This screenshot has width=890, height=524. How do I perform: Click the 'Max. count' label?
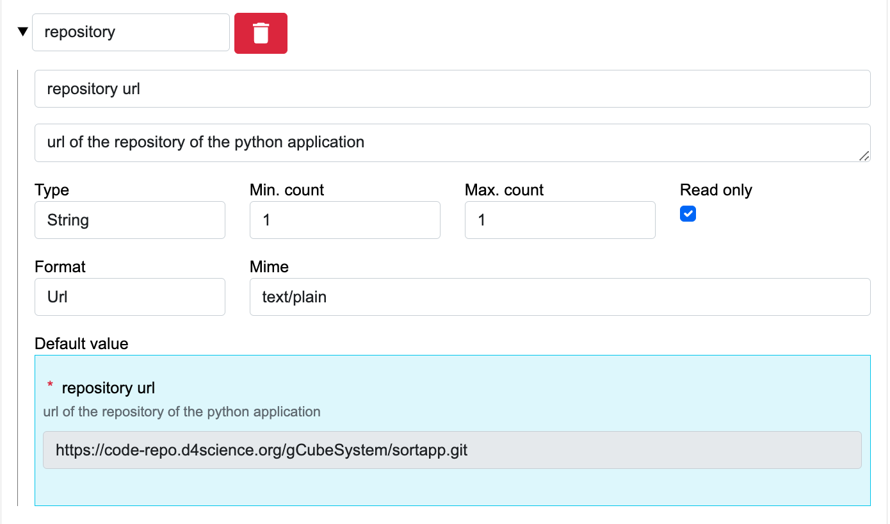click(x=504, y=190)
